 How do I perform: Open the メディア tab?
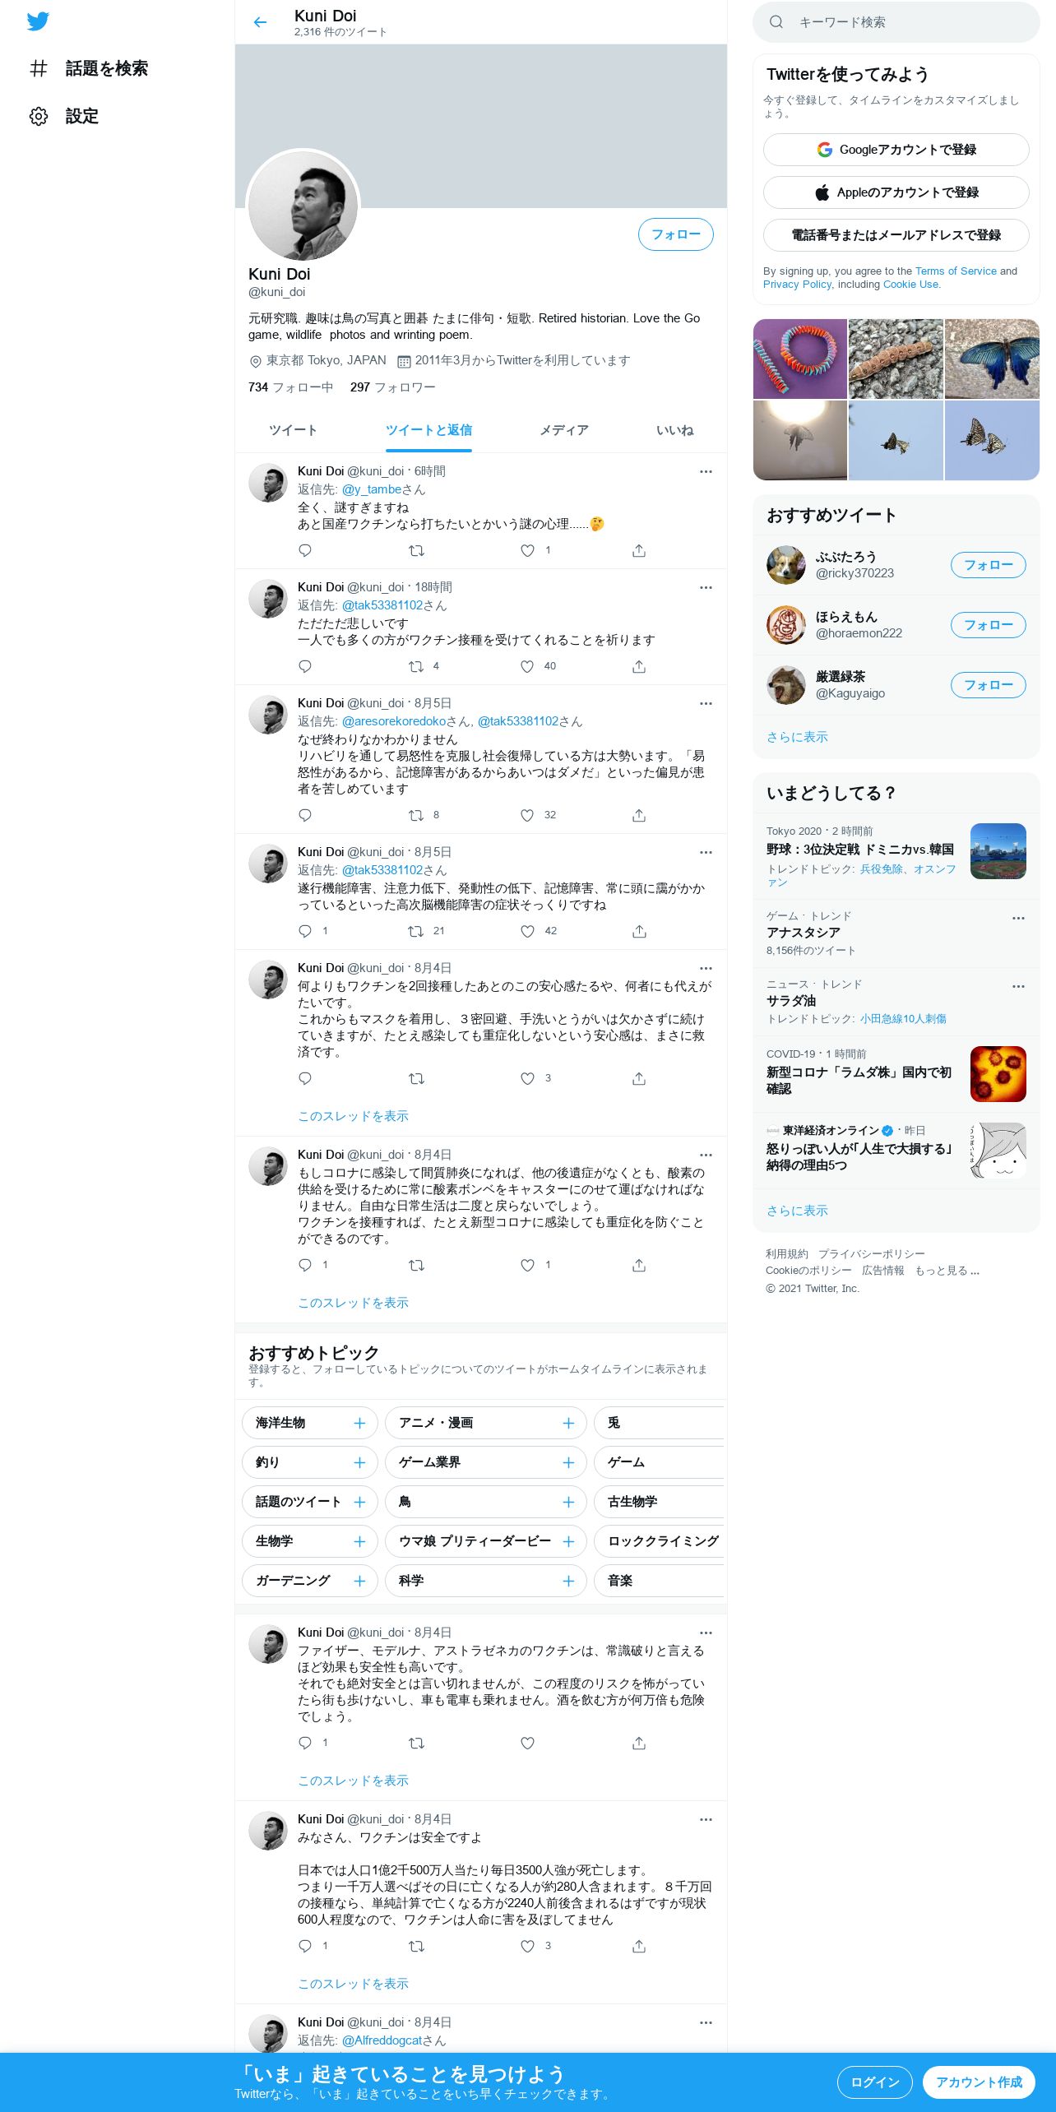564,430
